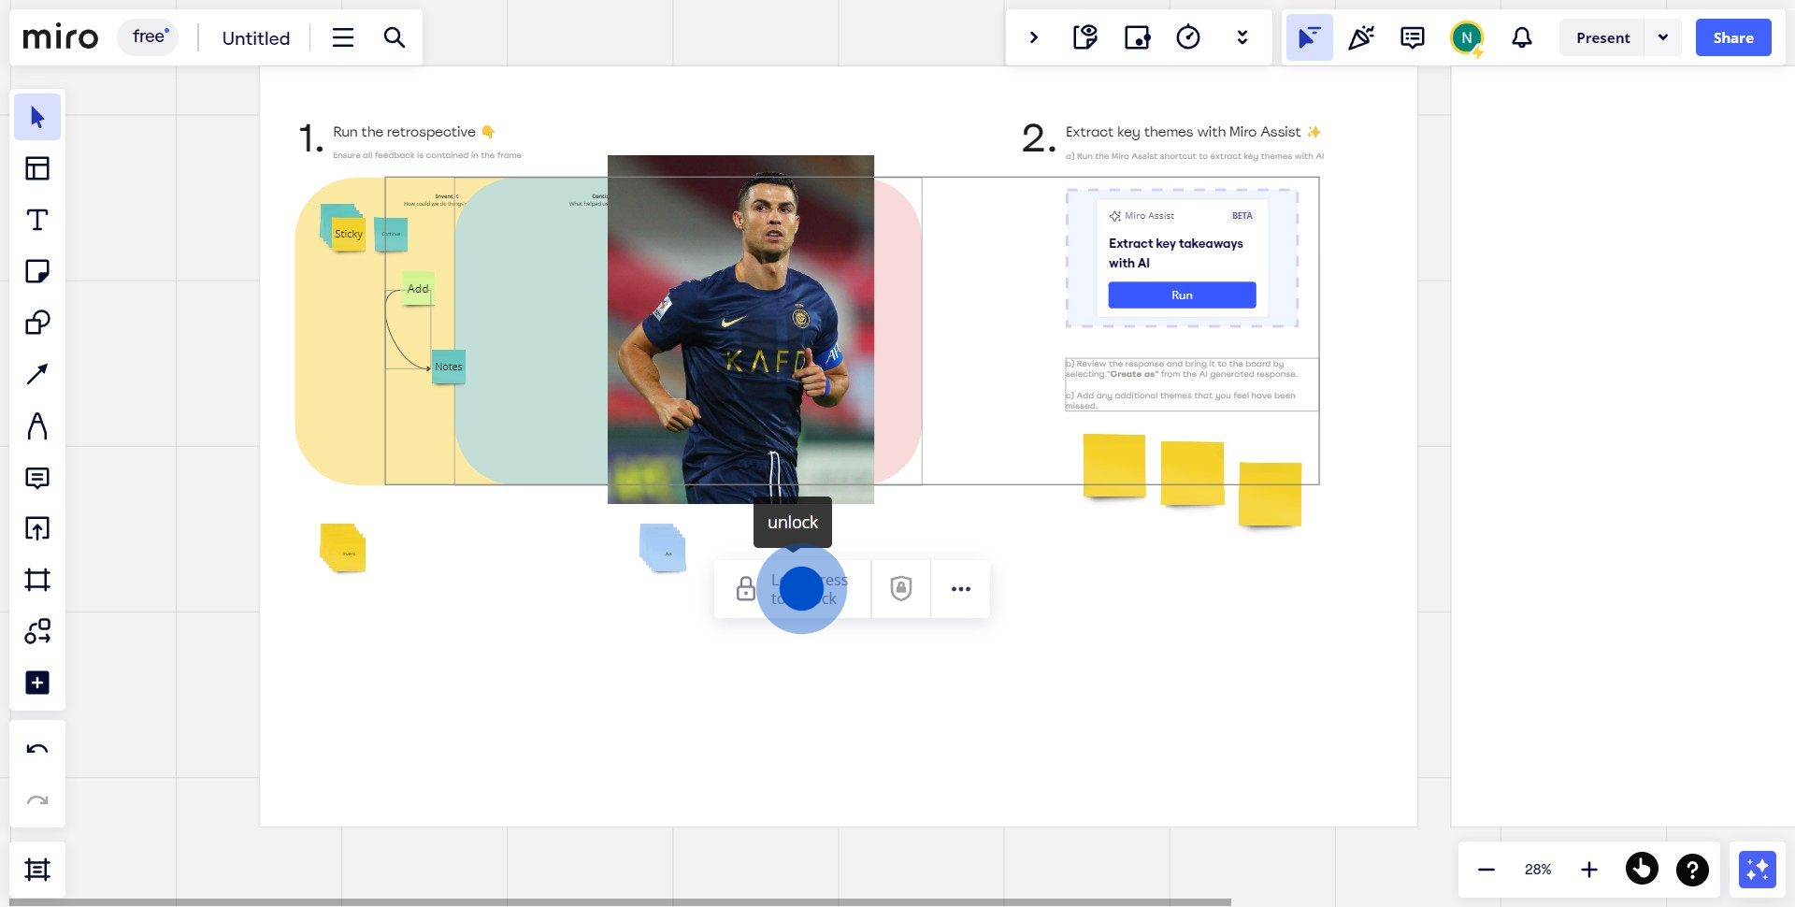Select the Frame tool
Viewport: 1795px width, 907px height.
[x=37, y=580]
